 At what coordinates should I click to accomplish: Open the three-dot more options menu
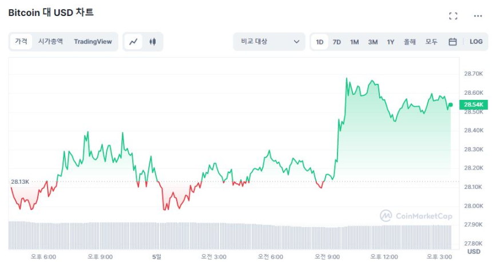478,16
